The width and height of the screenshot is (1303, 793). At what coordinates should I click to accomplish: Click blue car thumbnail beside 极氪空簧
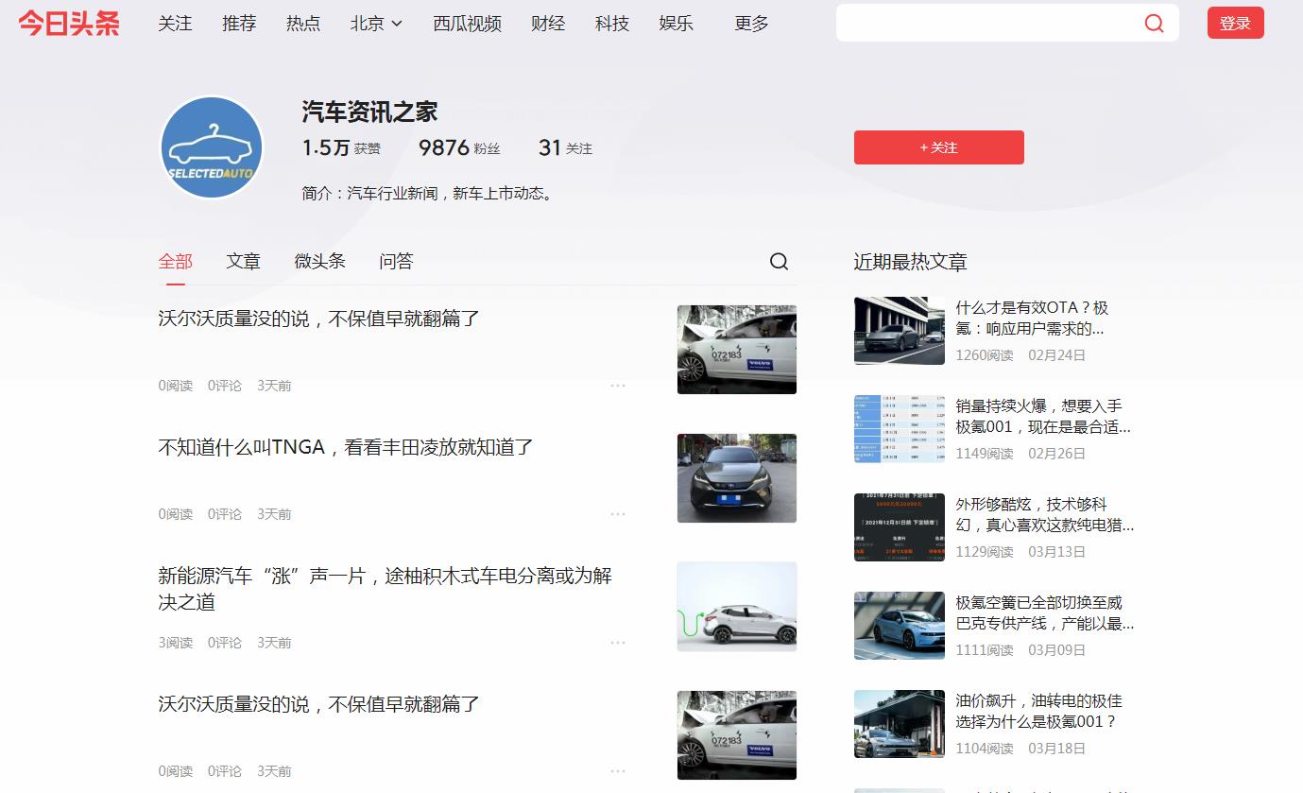(x=900, y=626)
